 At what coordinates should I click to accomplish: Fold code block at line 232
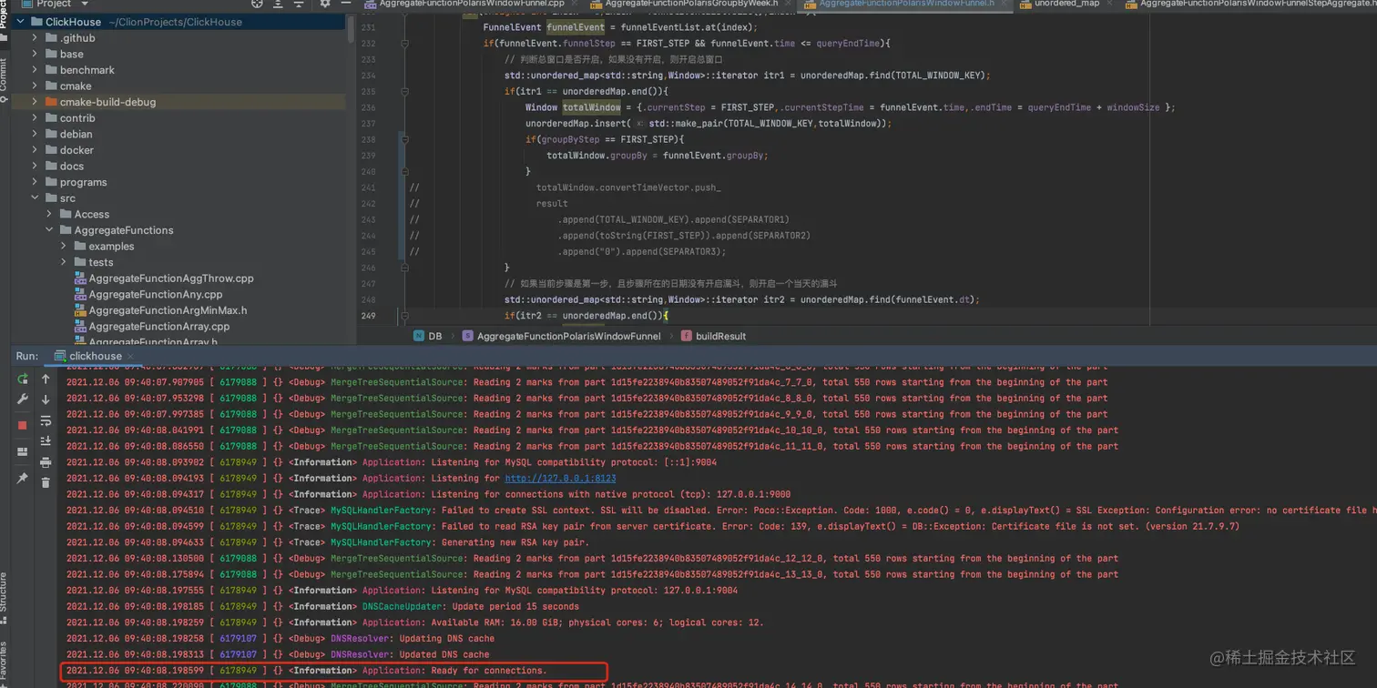coord(405,44)
